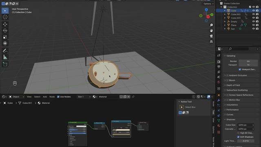The image size is (261, 147).
Task: Click the pin icon in node editor header
Action: point(133,97)
